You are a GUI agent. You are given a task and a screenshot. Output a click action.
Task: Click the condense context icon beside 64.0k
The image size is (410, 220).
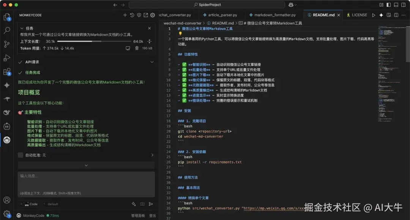coord(149,41)
